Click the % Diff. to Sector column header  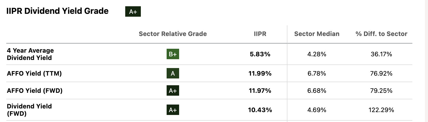click(x=381, y=34)
